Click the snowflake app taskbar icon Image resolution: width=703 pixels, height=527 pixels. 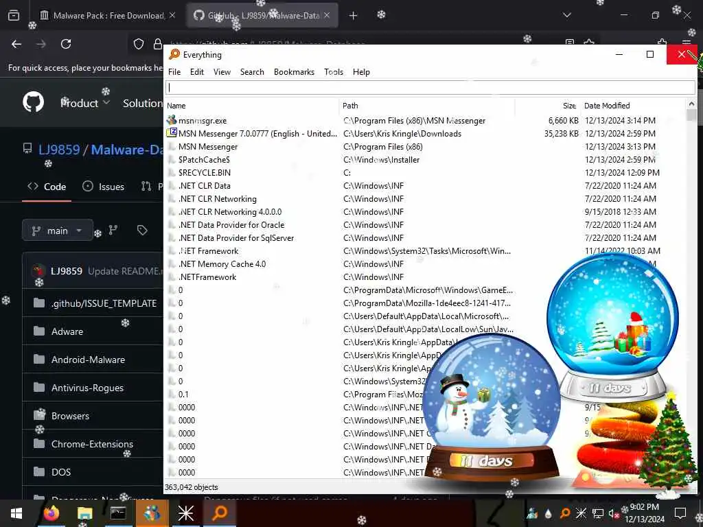point(185,513)
